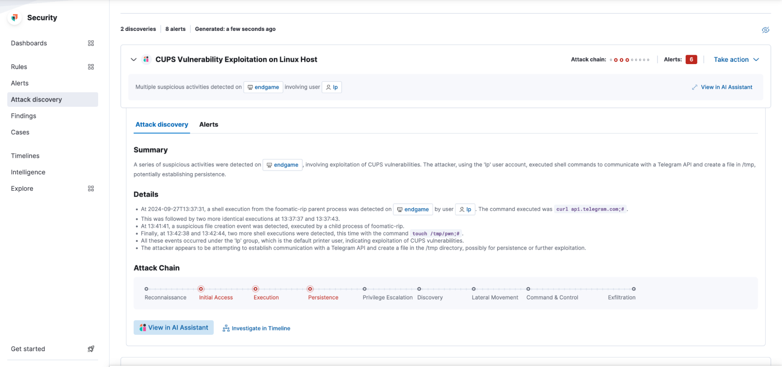The width and height of the screenshot is (782, 367).
Task: Open Rules submenu grid icon
Action: coord(91,67)
